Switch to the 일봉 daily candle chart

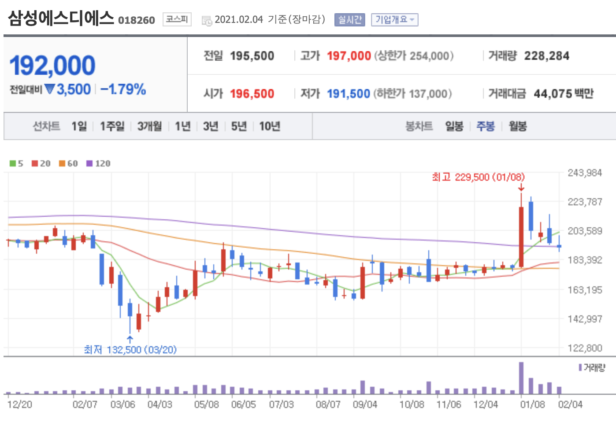click(x=454, y=126)
